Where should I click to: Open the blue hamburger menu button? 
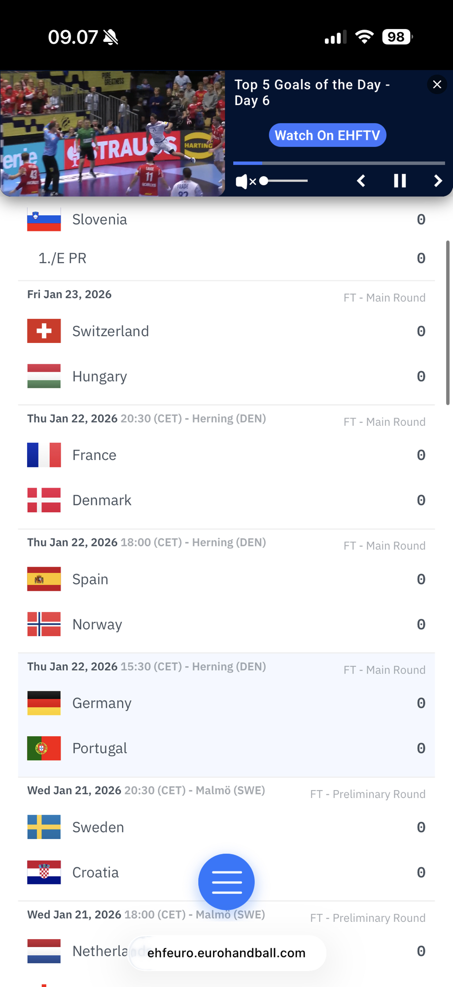(x=226, y=881)
